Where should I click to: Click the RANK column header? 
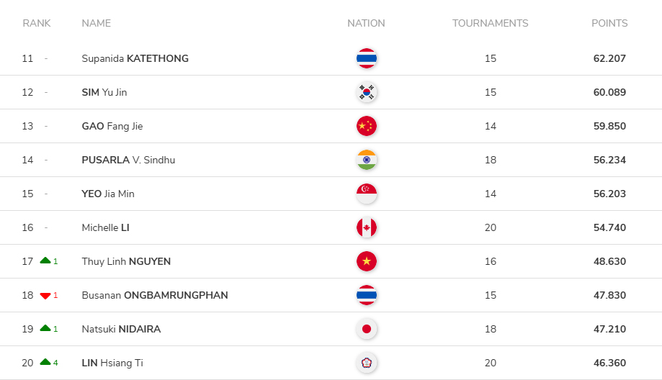click(x=37, y=23)
